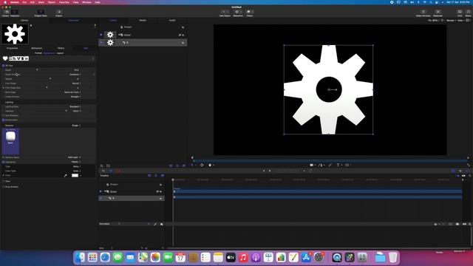Toggle the Environment checkbox

tap(4, 120)
